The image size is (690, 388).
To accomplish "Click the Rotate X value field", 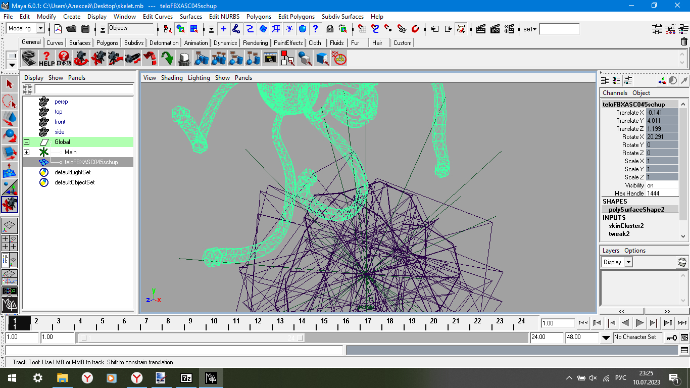I will pyautogui.click(x=662, y=137).
